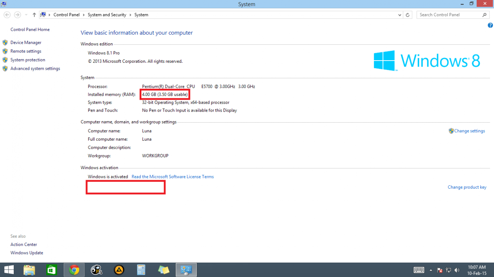This screenshot has width=494, height=277.
Task: Open Remote settings link
Action: click(26, 51)
